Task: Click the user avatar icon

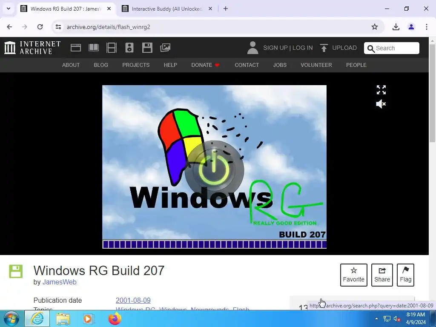Action: (252, 48)
